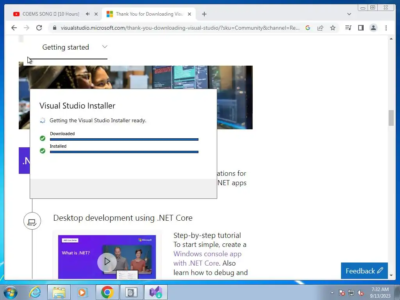Open the media control icon in the toolbar

(348, 28)
